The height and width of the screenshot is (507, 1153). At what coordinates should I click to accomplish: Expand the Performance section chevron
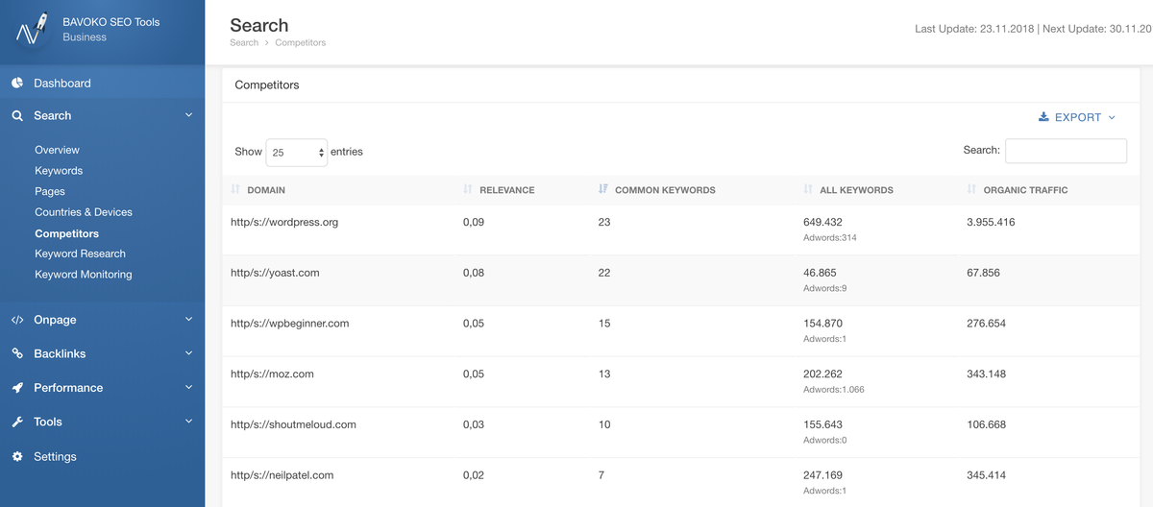[x=188, y=388]
